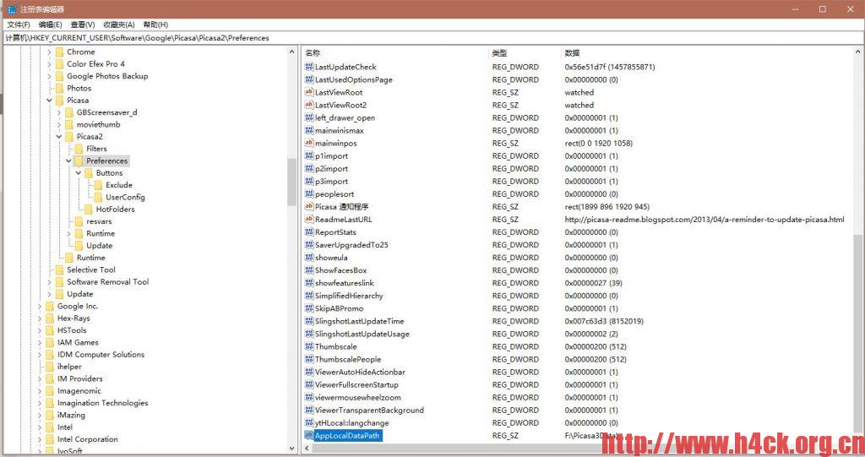
Task: Click the DWORD icon of peoplesort
Action: tap(309, 193)
